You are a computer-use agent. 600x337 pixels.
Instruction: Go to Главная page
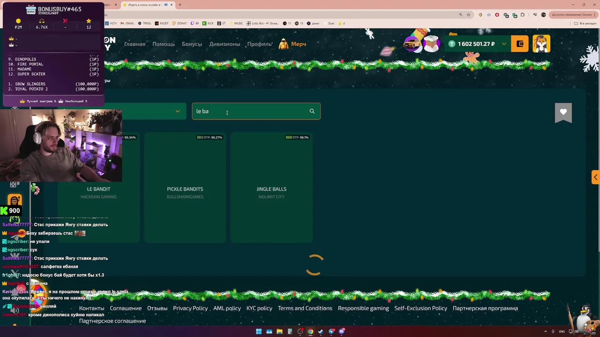click(135, 44)
